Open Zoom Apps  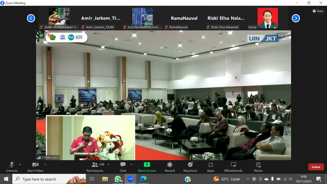point(211,167)
